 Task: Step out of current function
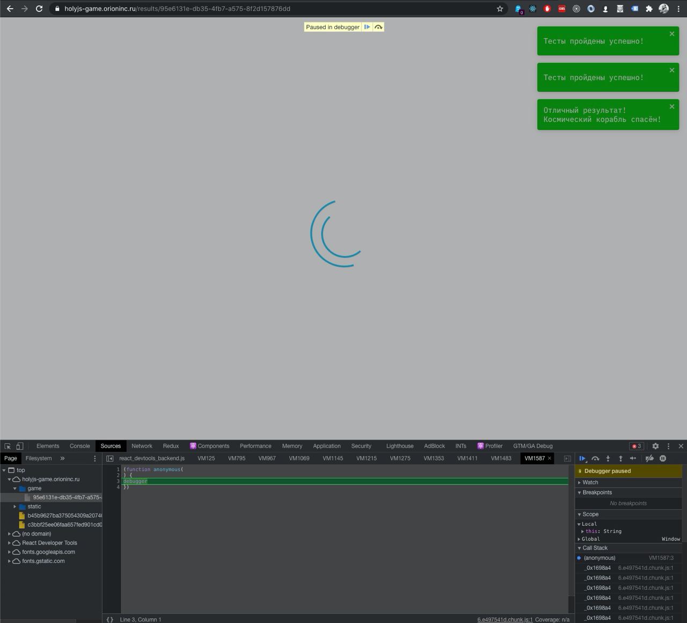[x=620, y=458]
